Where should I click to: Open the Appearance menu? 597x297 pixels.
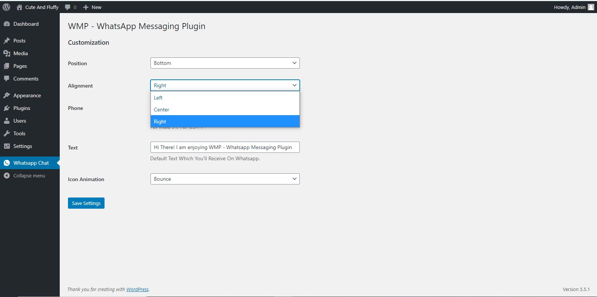click(x=27, y=95)
